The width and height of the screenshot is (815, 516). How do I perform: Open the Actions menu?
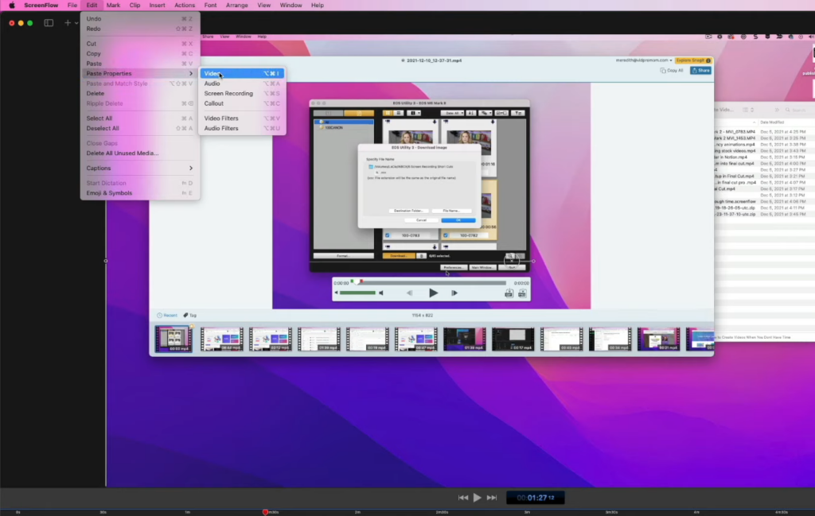click(185, 6)
